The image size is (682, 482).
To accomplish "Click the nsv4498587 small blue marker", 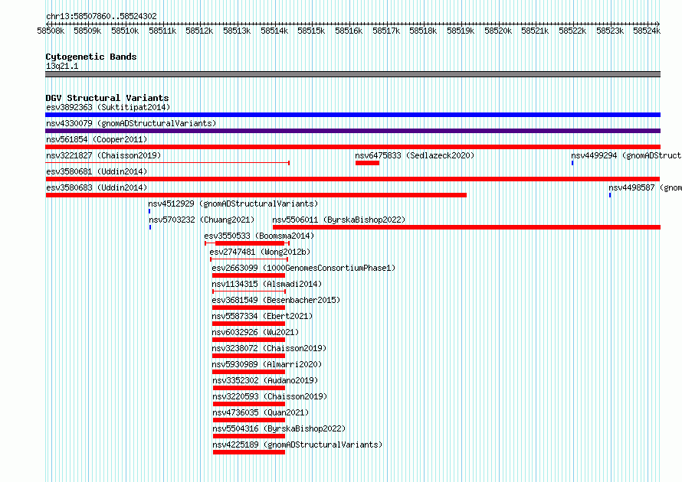I will (610, 195).
